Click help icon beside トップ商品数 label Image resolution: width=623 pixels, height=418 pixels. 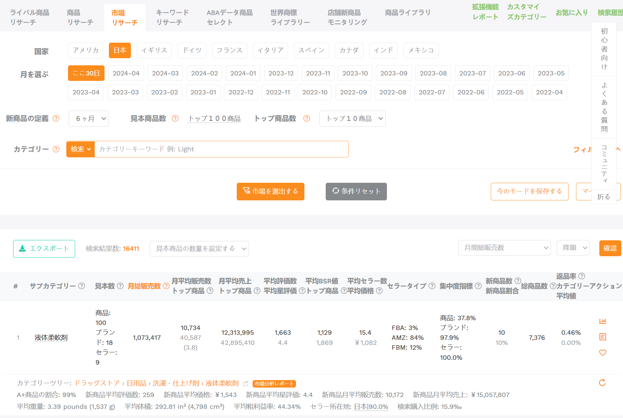pos(306,118)
